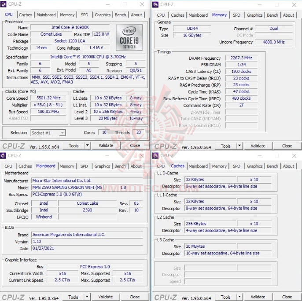Open Graphics tab in top-left CPU window
This screenshot has height=301, width=302.
coord(103,15)
